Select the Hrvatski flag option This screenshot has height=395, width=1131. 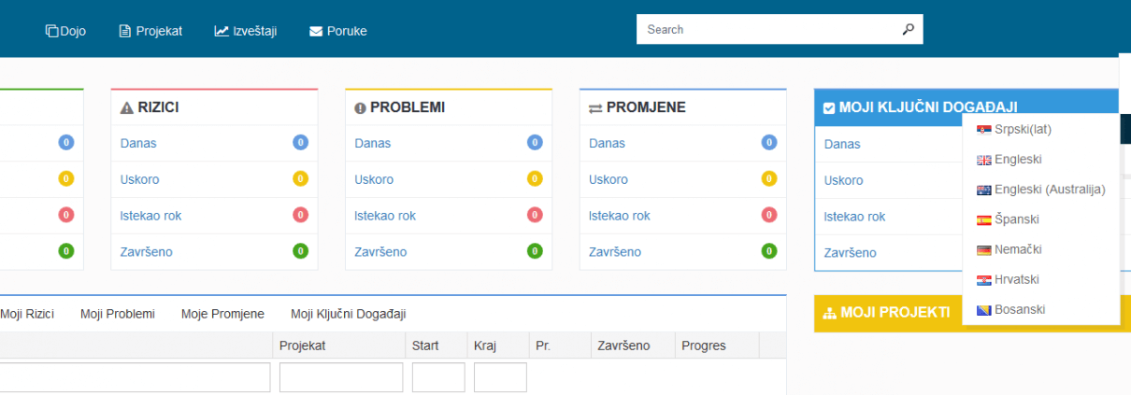983,280
